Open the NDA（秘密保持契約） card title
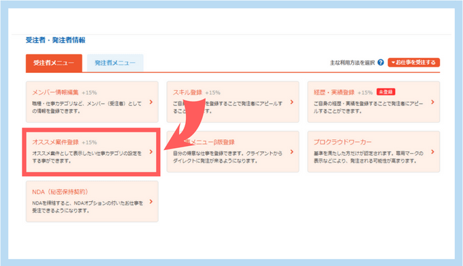The height and width of the screenshot is (266, 463). 60,192
